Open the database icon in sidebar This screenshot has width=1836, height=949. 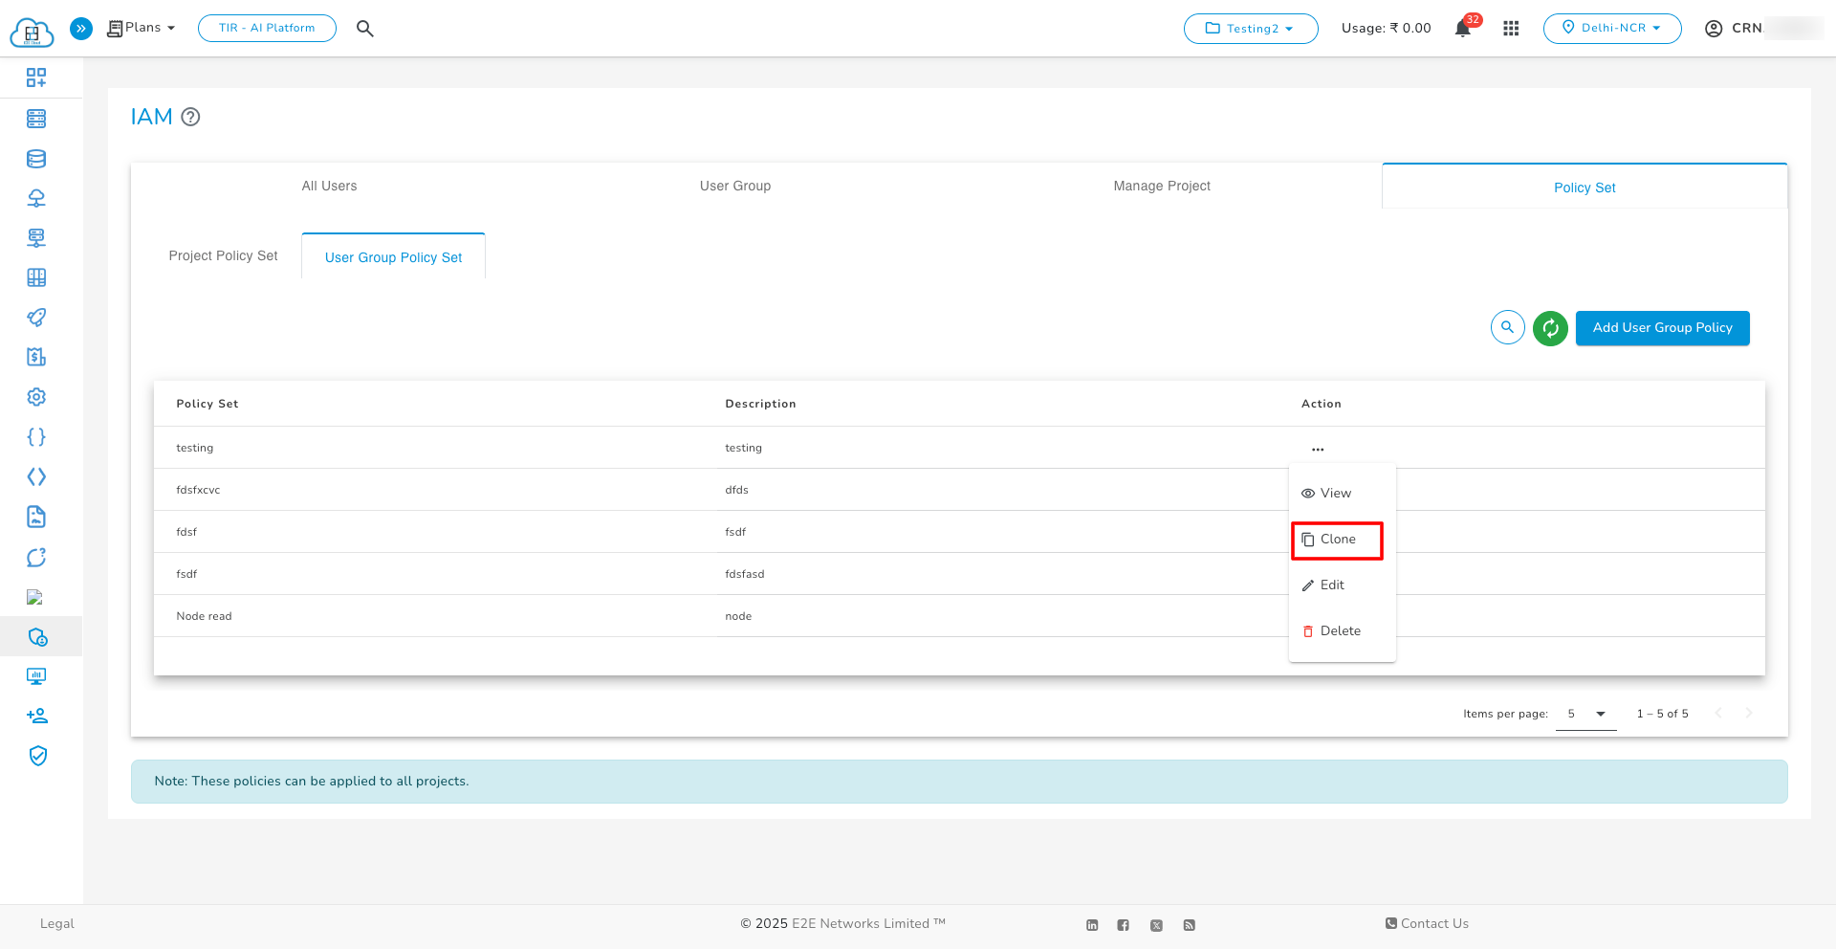pos(36,159)
